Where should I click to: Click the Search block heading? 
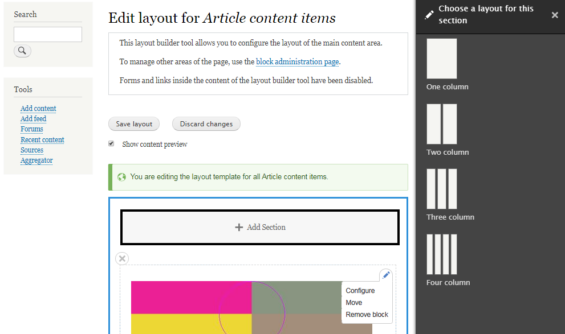25,14
